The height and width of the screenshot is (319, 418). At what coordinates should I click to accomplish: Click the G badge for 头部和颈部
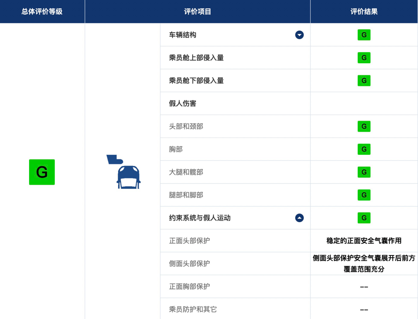click(x=364, y=126)
